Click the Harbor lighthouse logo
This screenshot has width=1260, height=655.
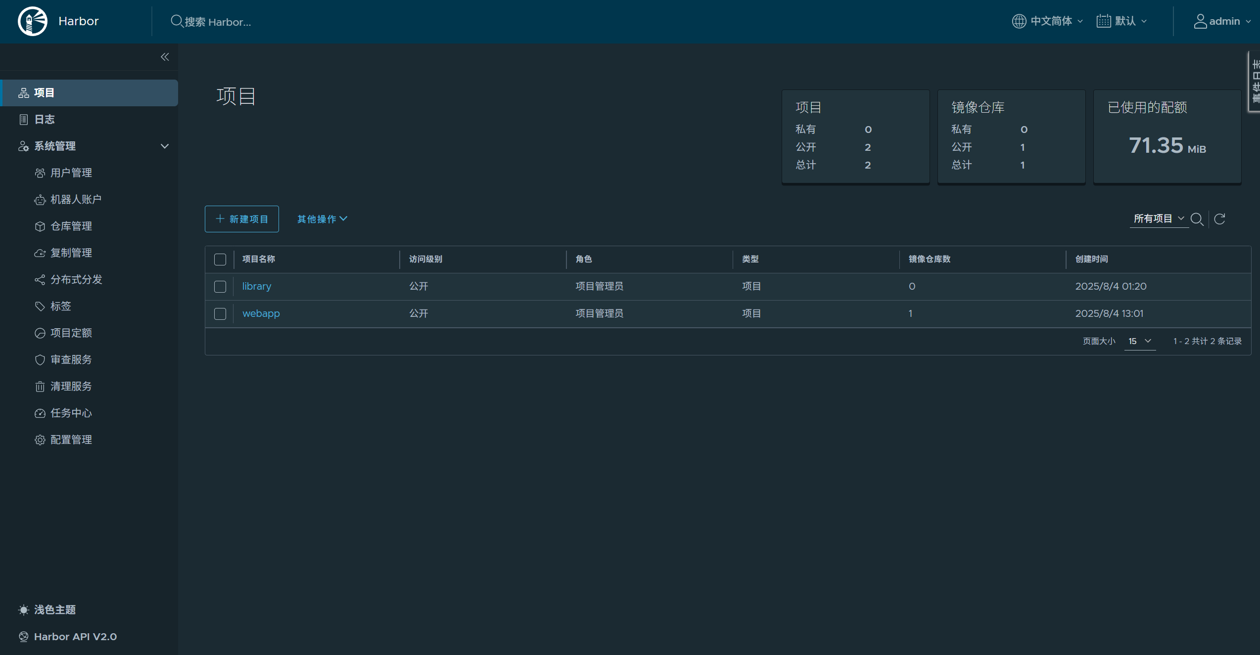point(33,21)
